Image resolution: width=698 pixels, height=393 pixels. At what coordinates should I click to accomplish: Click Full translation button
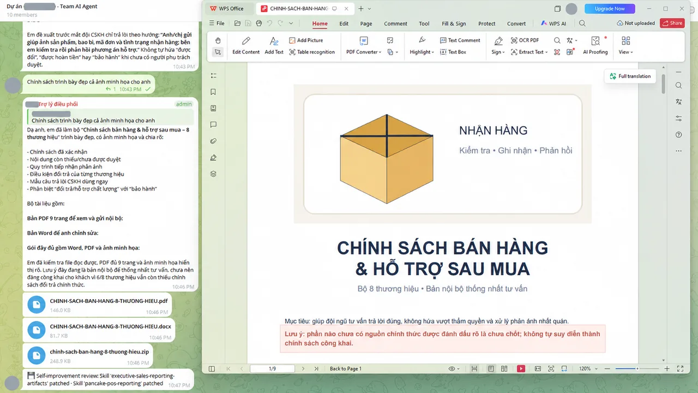pos(630,76)
